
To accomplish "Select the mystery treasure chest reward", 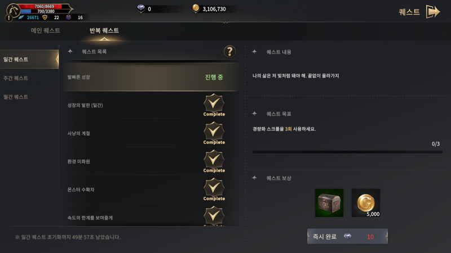I will click(x=329, y=203).
